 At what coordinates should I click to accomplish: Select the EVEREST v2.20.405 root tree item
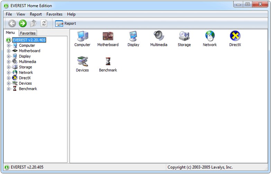point(29,40)
